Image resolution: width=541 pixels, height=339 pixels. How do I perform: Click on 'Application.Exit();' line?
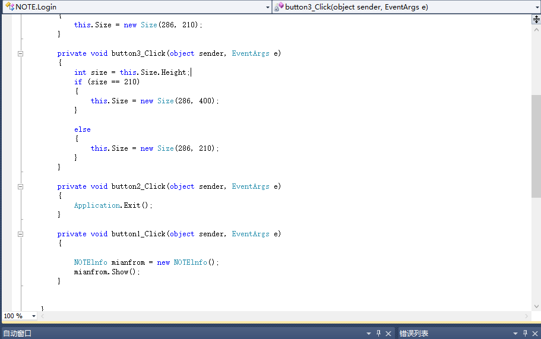113,205
